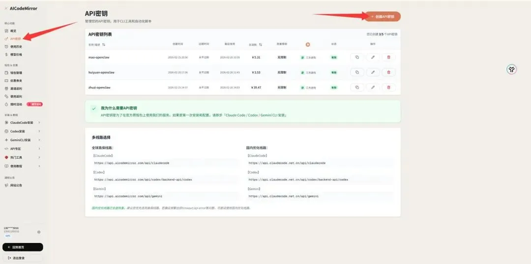Click the aicodemirror.com claudecode URL

click(132, 163)
